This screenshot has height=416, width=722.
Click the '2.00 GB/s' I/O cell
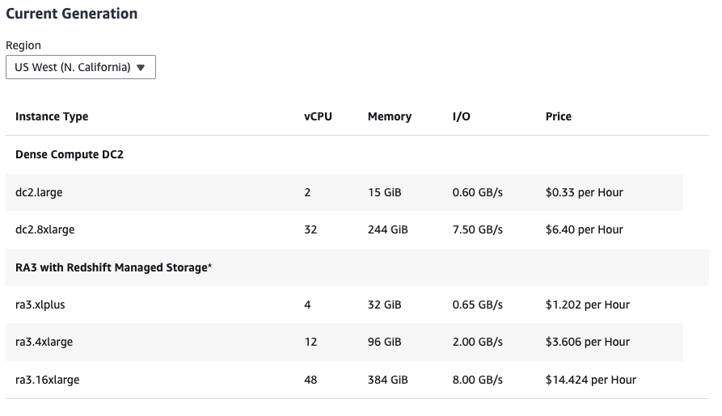pyautogui.click(x=478, y=342)
